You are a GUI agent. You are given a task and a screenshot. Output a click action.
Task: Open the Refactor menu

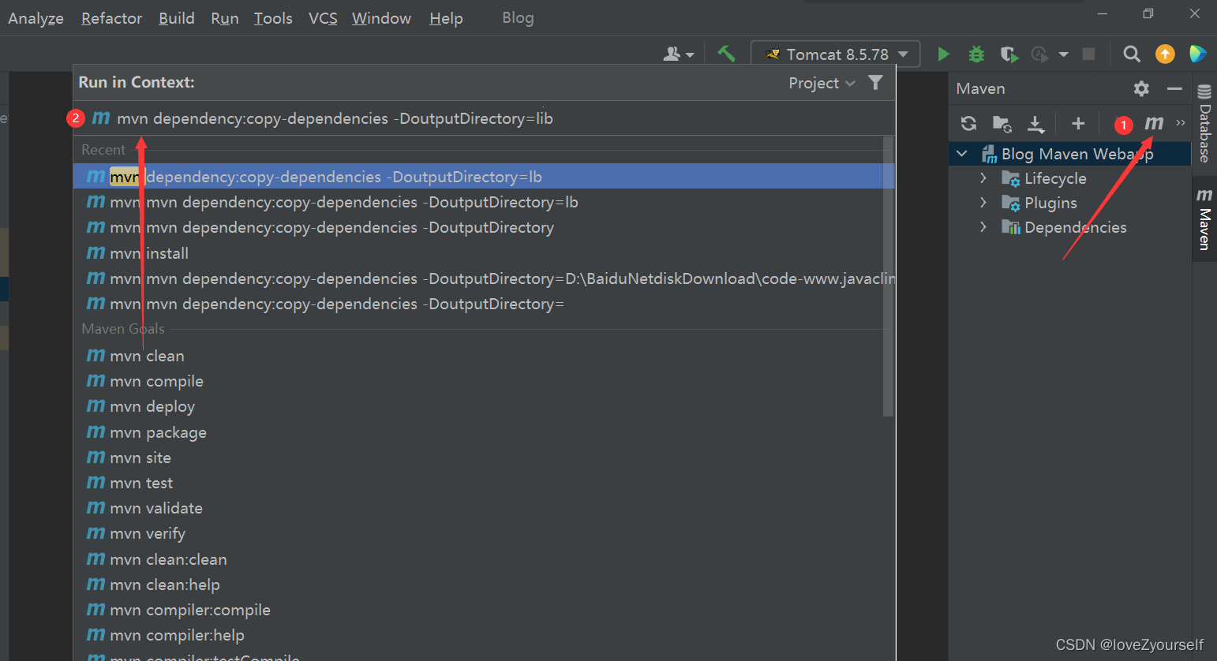pyautogui.click(x=111, y=18)
